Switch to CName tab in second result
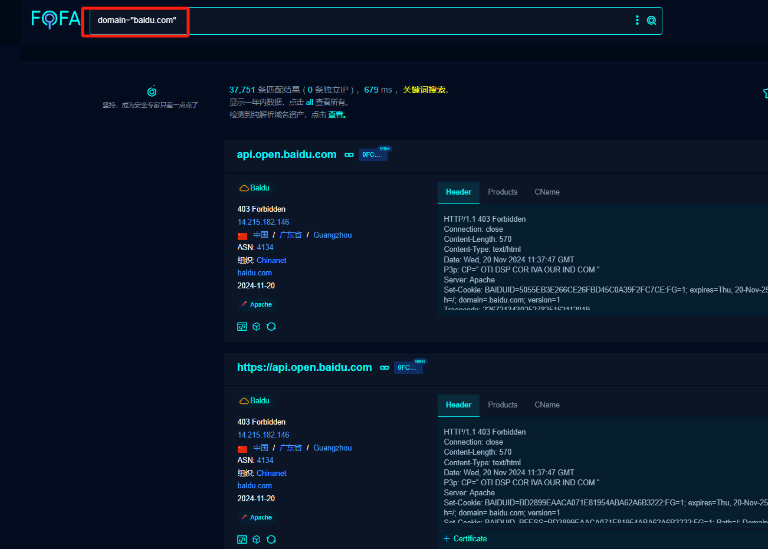This screenshot has width=768, height=549. 547,405
